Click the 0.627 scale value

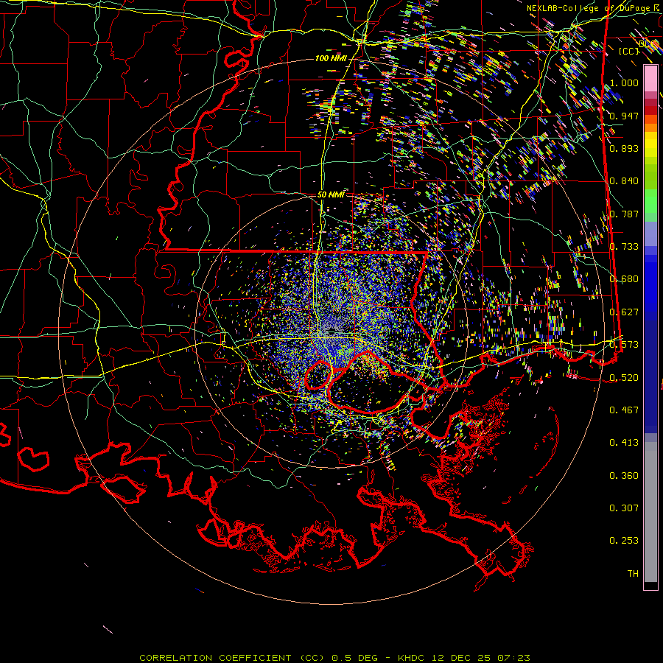[x=624, y=312]
